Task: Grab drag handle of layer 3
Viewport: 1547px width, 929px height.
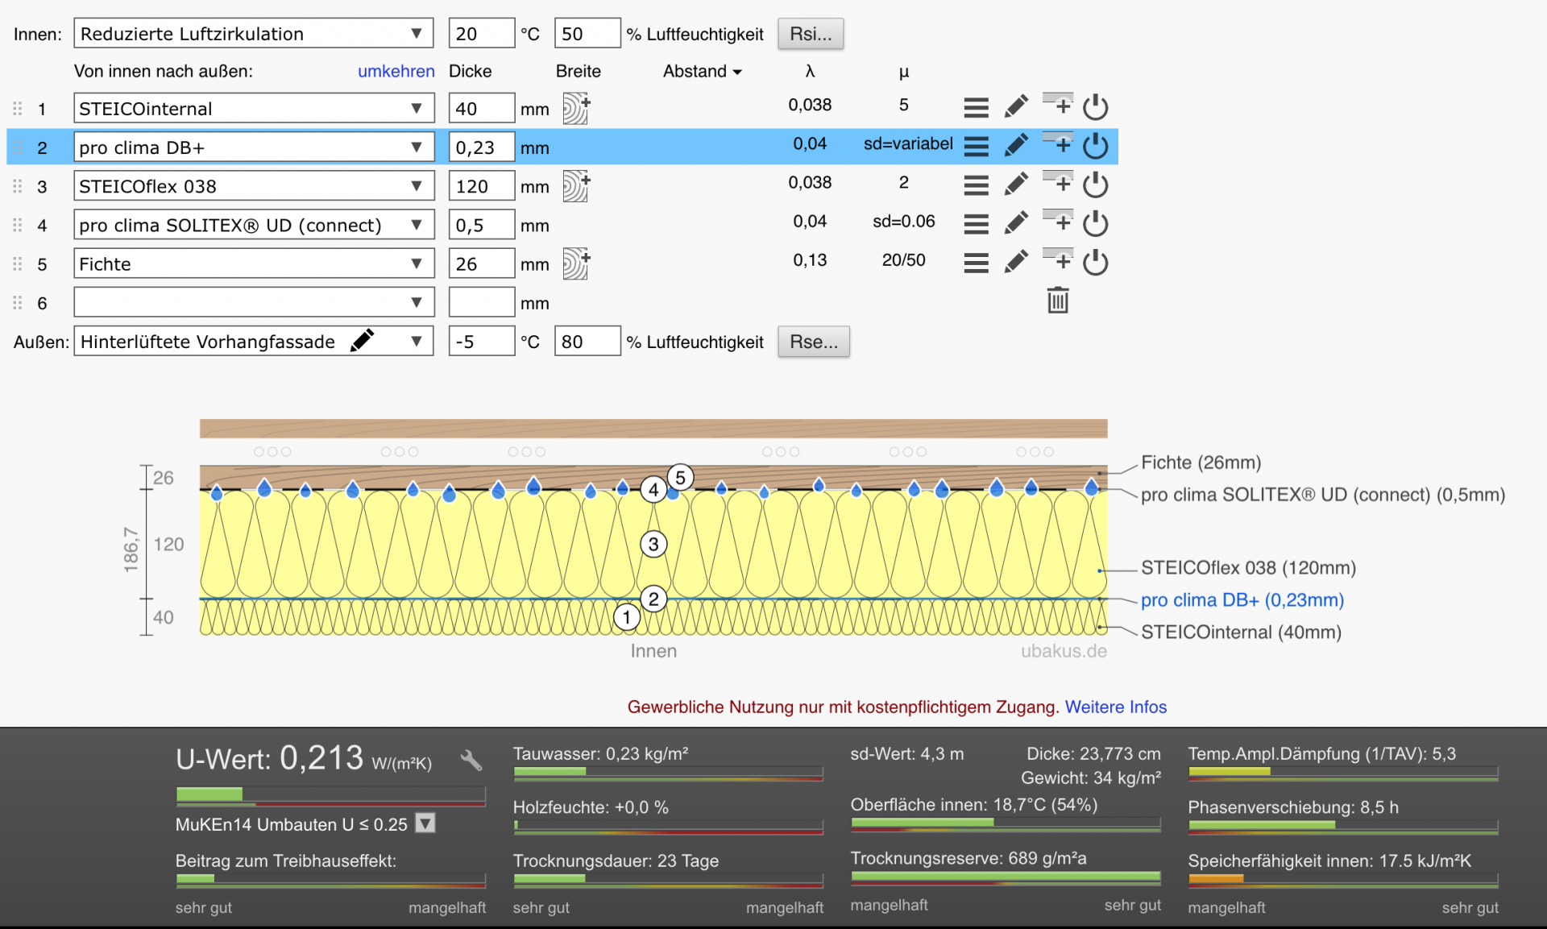Action: (x=18, y=186)
